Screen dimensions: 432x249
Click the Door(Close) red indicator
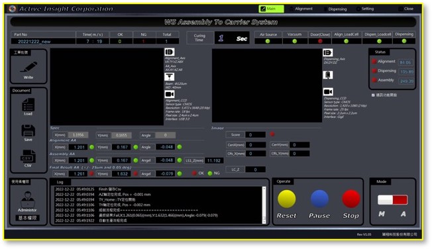[x=320, y=41]
